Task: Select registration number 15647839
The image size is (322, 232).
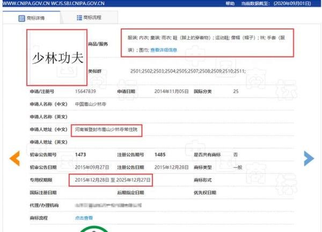Action: tap(85, 91)
